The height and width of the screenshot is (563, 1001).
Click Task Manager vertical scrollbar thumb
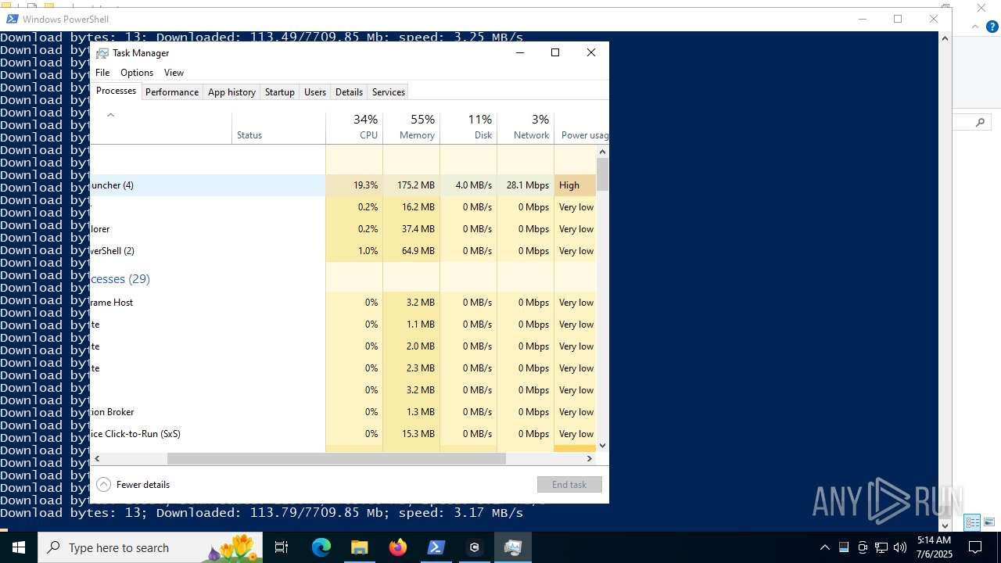pyautogui.click(x=602, y=174)
